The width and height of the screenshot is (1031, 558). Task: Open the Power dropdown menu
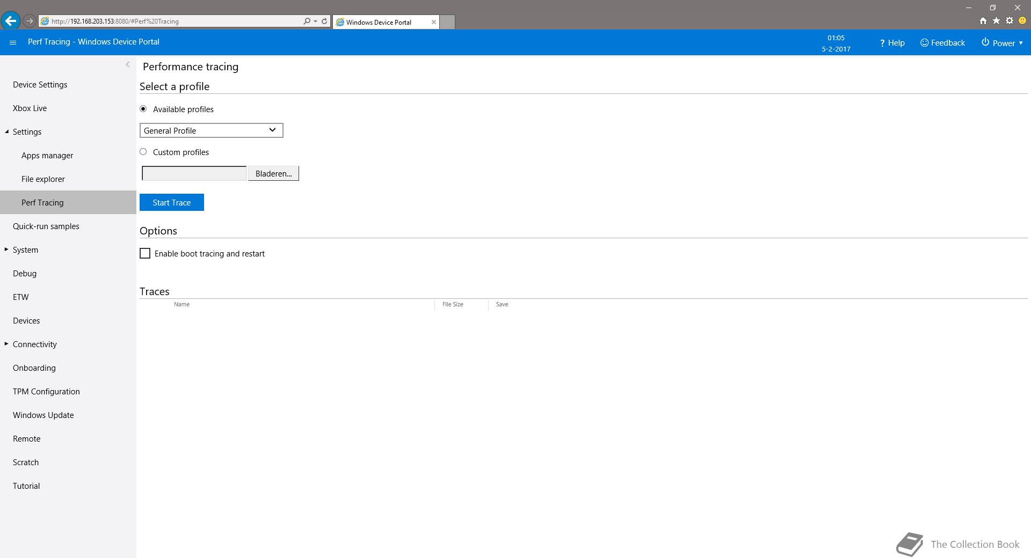click(1002, 43)
